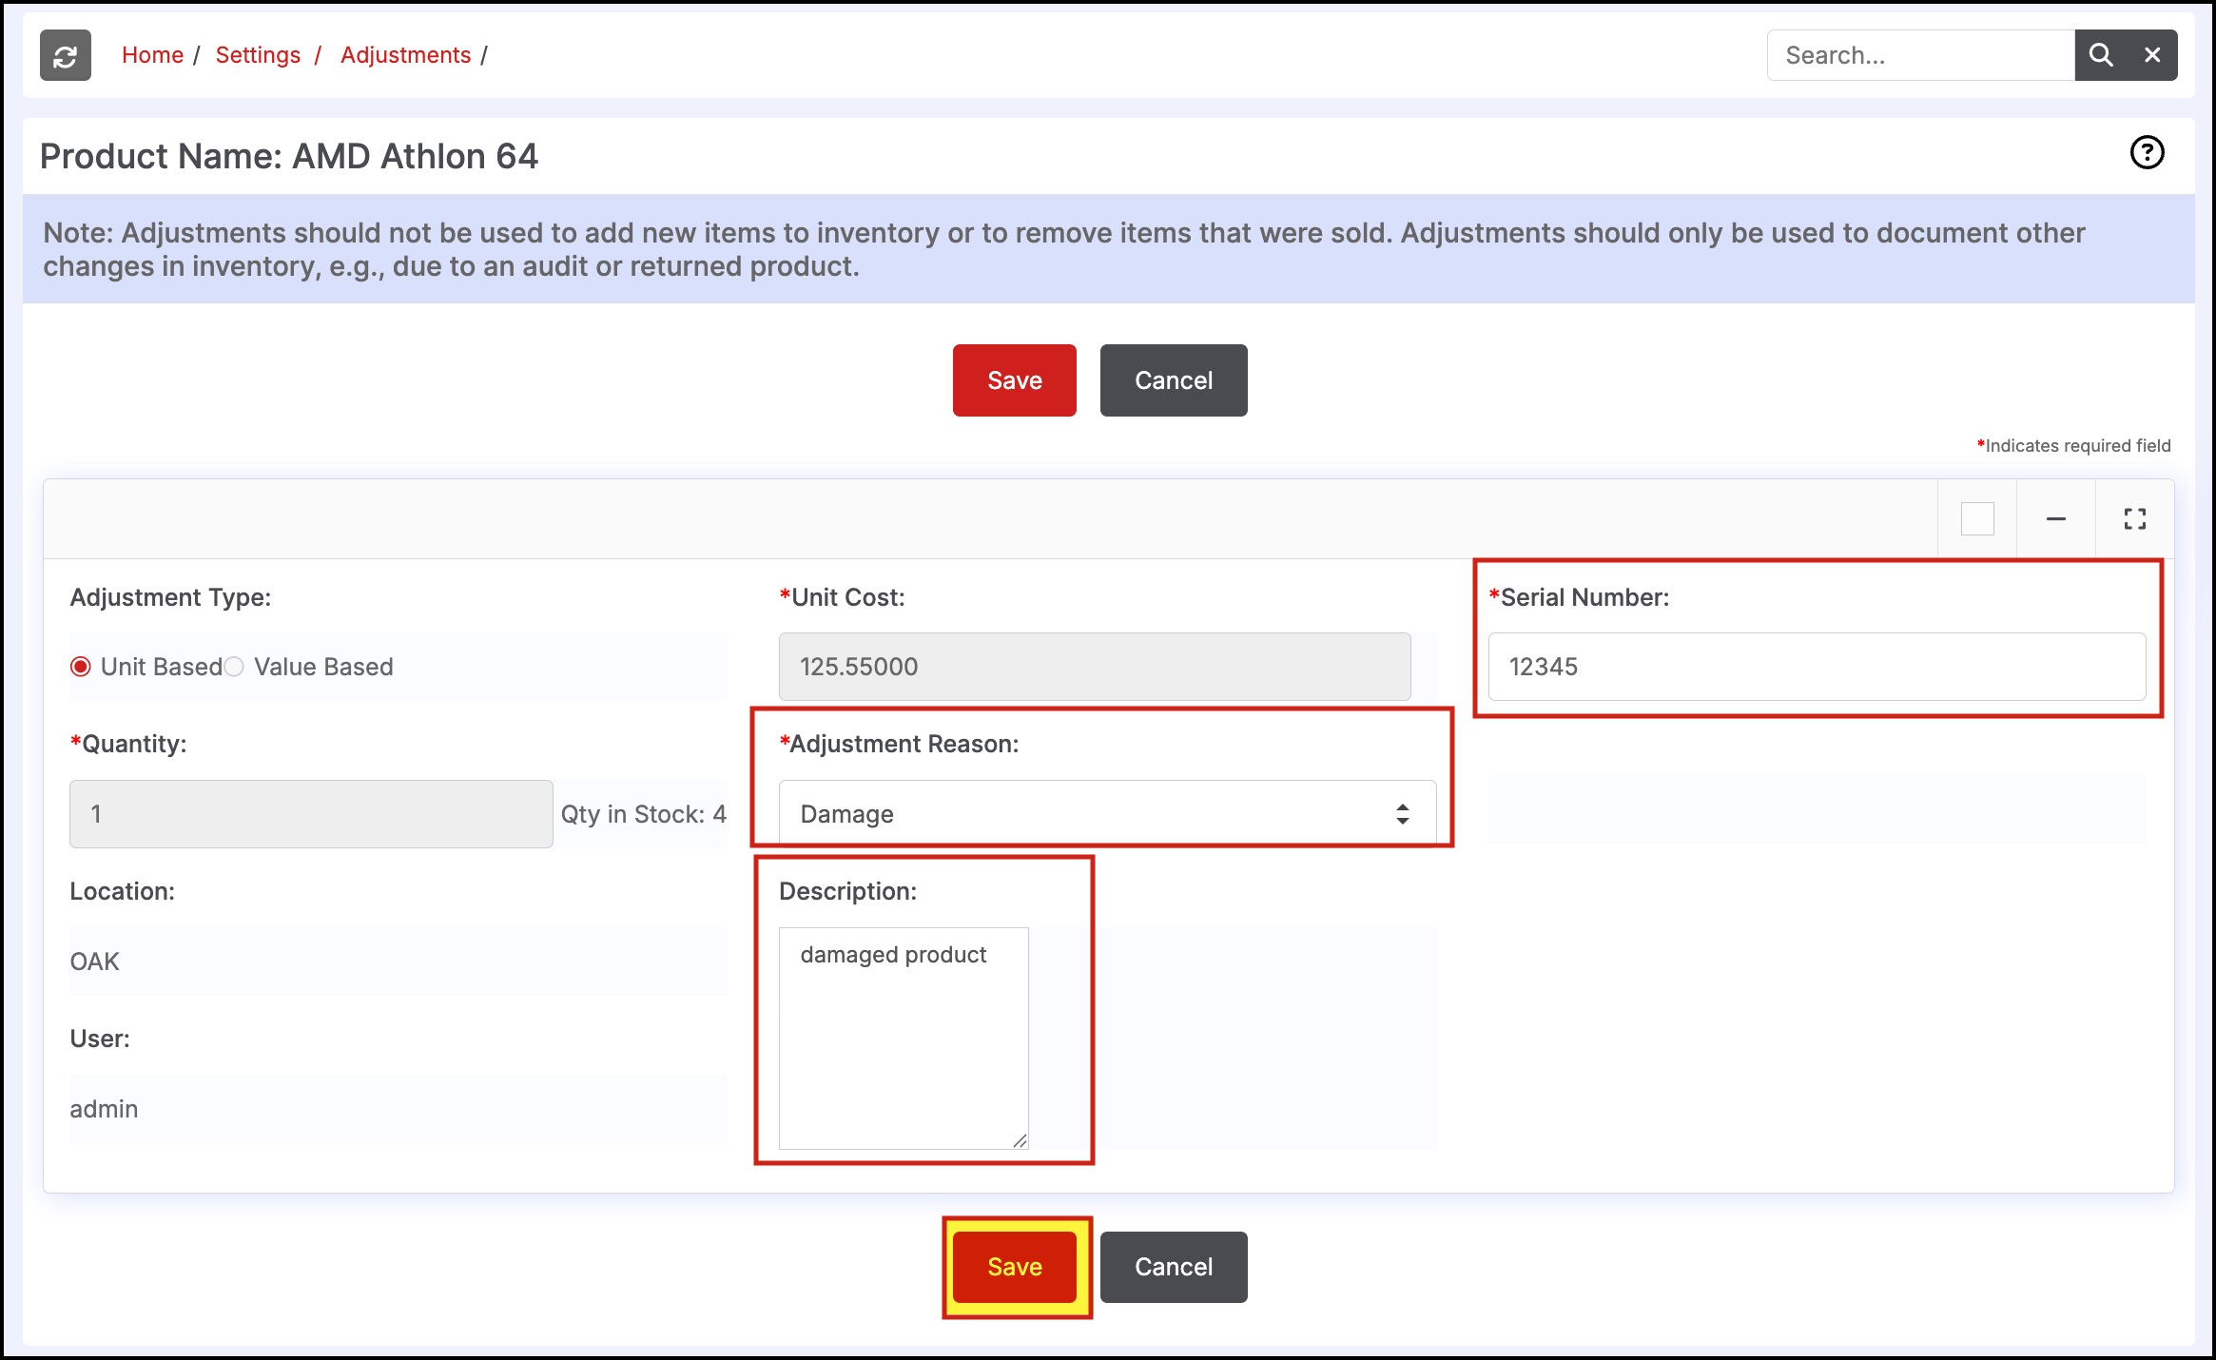
Task: Open the Adjustment Reason dropdown
Action: point(1107,814)
